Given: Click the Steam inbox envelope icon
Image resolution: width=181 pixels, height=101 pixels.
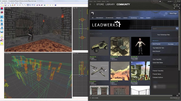Looking at the screenshot, I should click(160, 1).
